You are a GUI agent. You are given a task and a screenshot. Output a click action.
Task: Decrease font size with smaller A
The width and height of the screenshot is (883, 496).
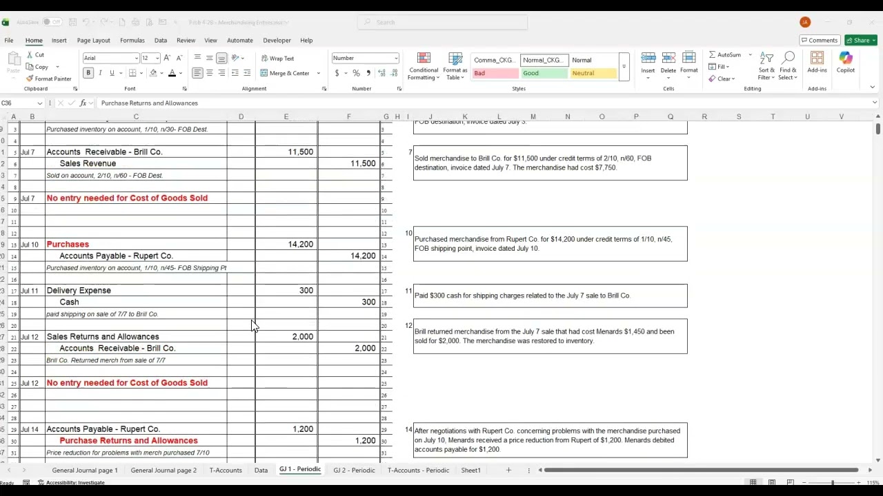(x=179, y=58)
